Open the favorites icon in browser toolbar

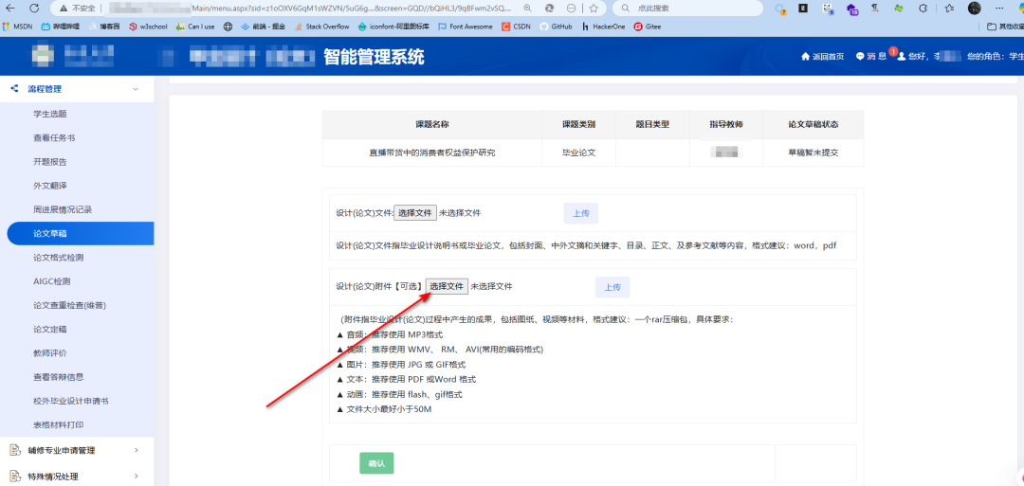coord(947,9)
